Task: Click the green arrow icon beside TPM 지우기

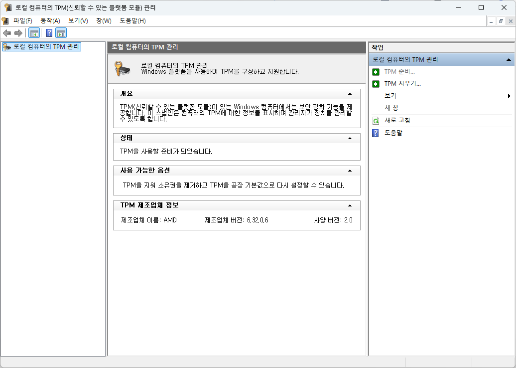Action: point(375,83)
